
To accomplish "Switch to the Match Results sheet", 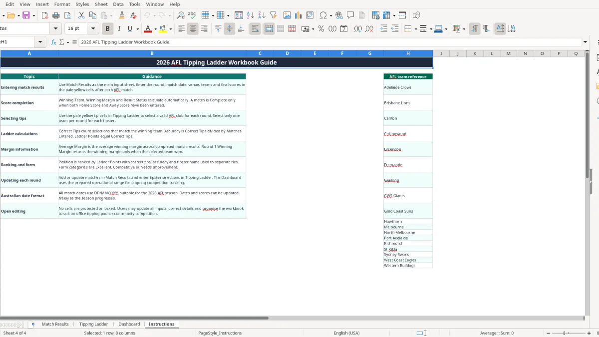I will click(x=55, y=324).
